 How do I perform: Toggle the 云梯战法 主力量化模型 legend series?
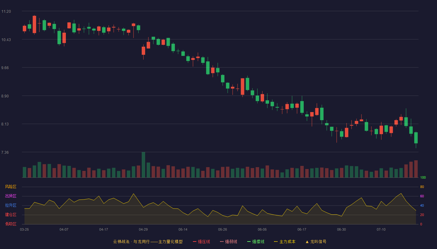click(x=148, y=242)
